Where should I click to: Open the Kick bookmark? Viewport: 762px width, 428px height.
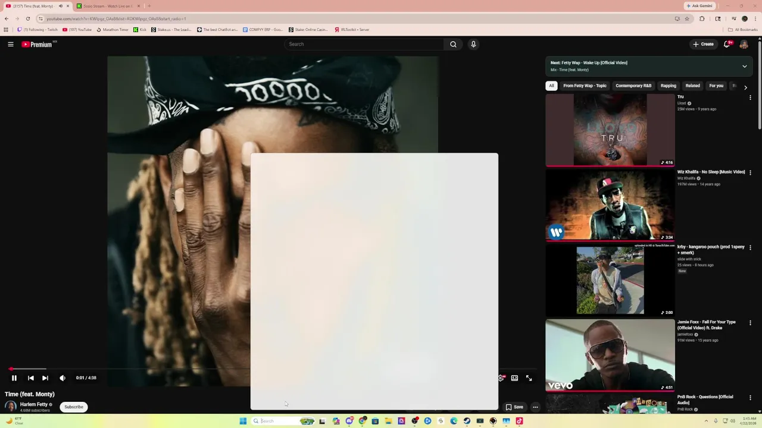(x=140, y=30)
